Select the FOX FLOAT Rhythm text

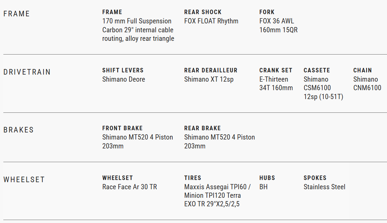tap(211, 21)
